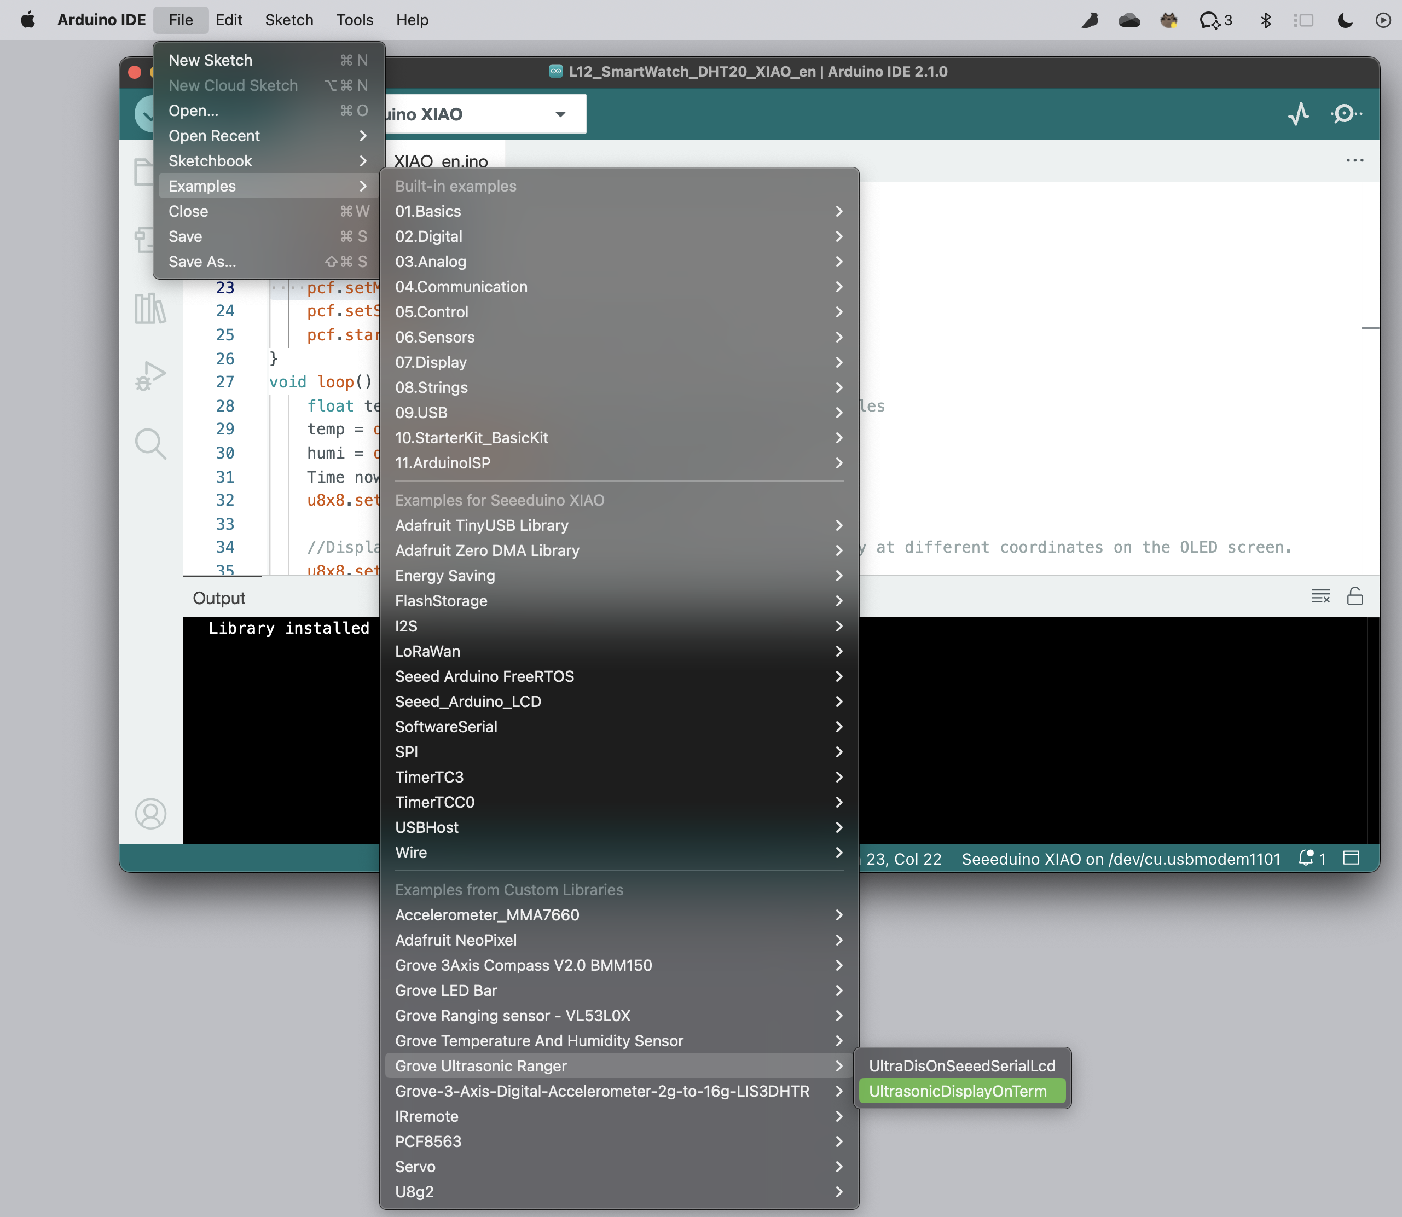Open PCF8563 examples submenu
Image resolution: width=1402 pixels, height=1217 pixels.
(619, 1141)
